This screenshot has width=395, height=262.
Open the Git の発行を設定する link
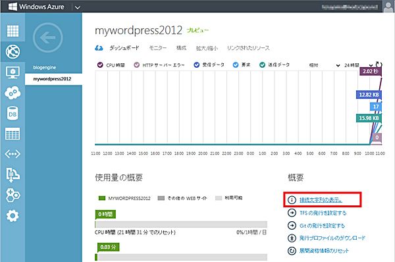(x=322, y=226)
